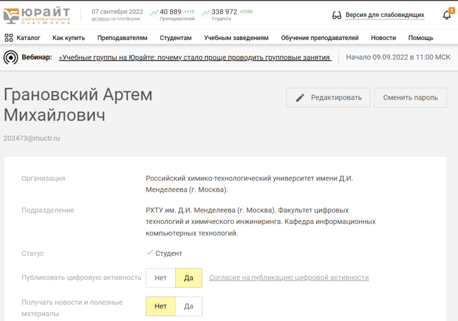Select Да for publishing digital activity
The image size is (458, 321).
[x=188, y=278]
